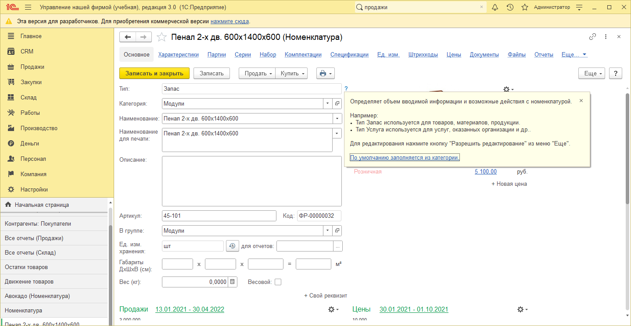Image resolution: width=631 pixels, height=326 pixels.
Task: Open the Купить dropdown button
Action: point(291,73)
